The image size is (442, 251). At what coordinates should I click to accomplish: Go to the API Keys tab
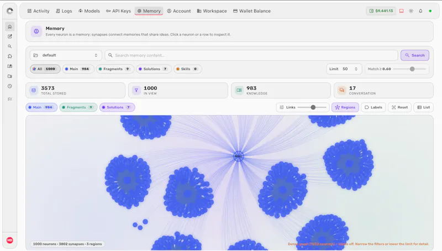pyautogui.click(x=118, y=11)
